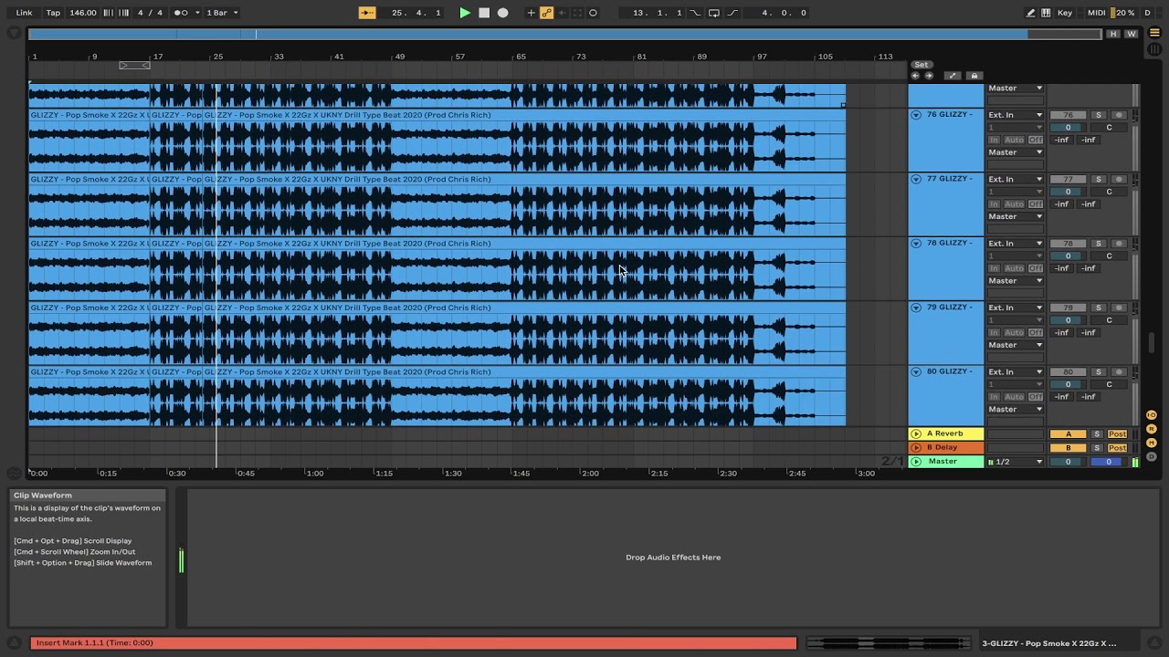Arm recording on track 77 GLIZZY
Viewport: 1169px width, 657px height.
pos(1119,180)
